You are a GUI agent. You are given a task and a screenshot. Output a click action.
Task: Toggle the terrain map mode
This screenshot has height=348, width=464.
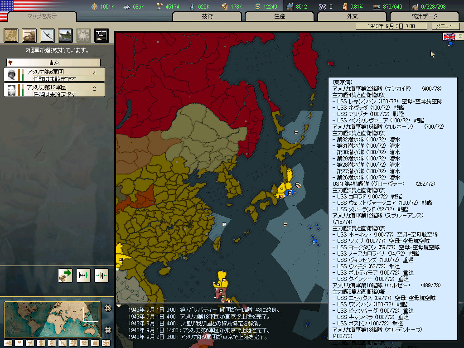(x=8, y=343)
